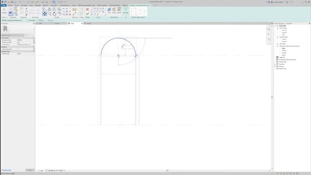
Task: Open the Annotate ribbon tab
Action: click(24, 5)
